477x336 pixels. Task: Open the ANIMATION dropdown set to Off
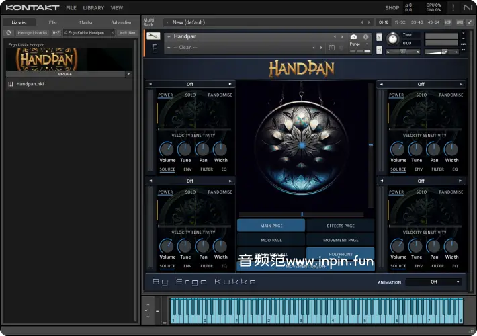click(434, 282)
